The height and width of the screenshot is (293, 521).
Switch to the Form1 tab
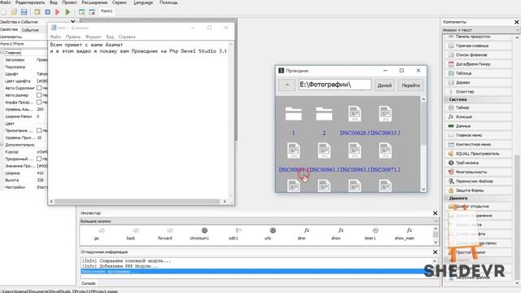point(107,11)
